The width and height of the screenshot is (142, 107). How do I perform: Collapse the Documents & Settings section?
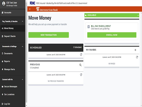tap(22, 47)
